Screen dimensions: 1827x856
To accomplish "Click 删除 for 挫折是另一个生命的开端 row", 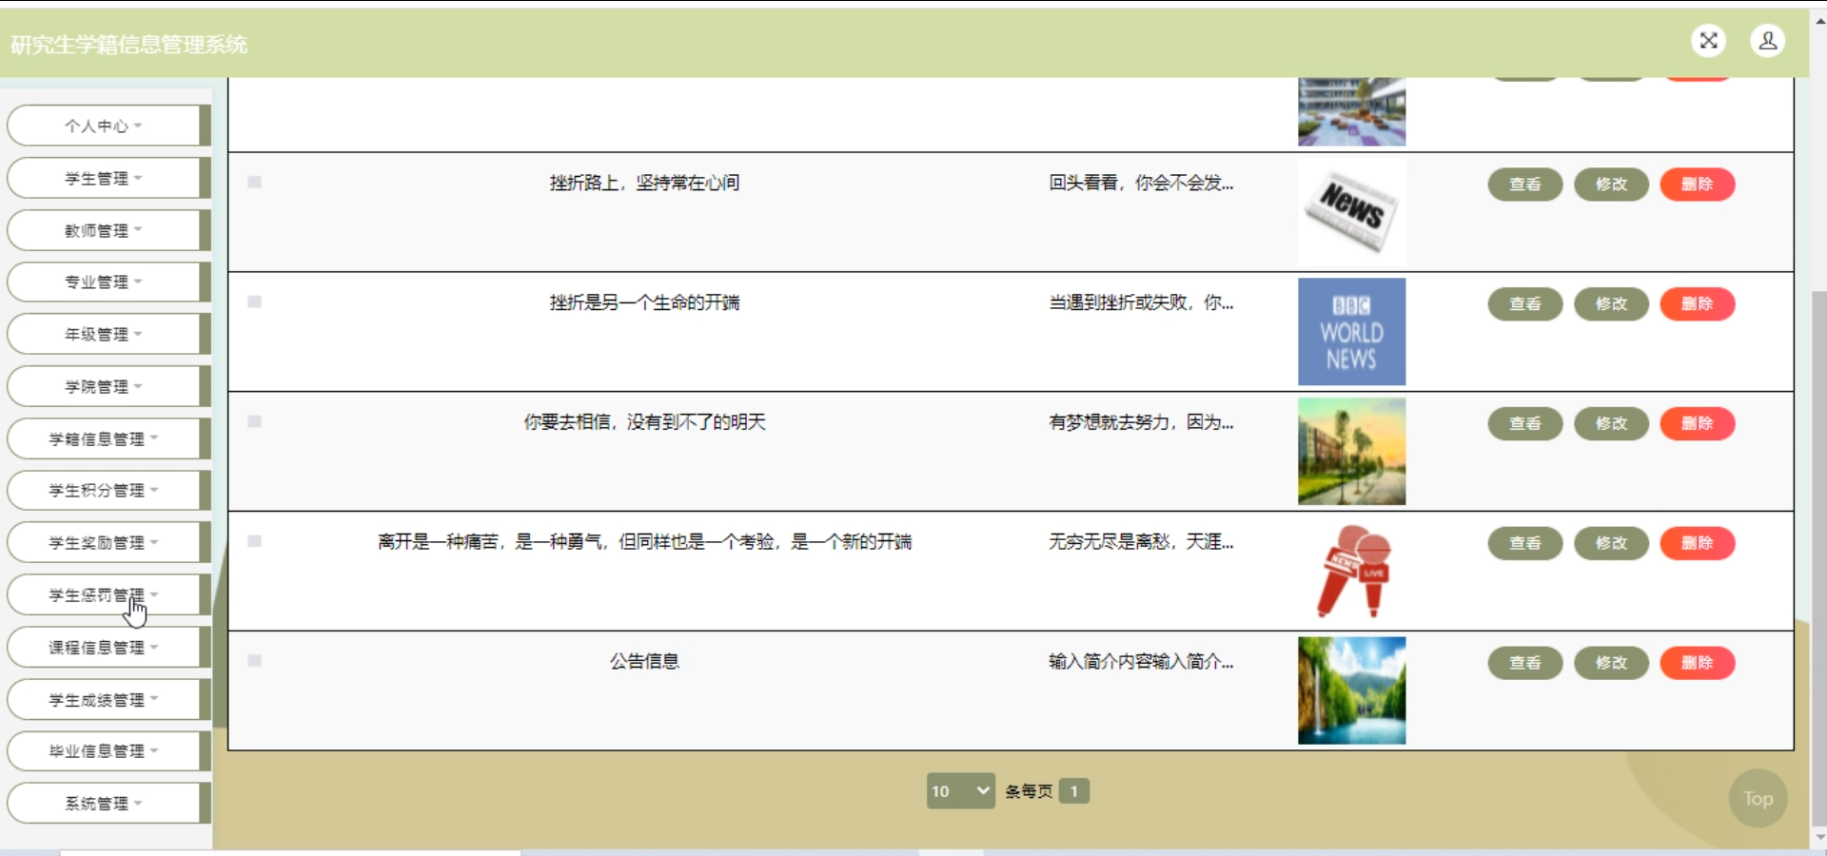I will (1698, 303).
